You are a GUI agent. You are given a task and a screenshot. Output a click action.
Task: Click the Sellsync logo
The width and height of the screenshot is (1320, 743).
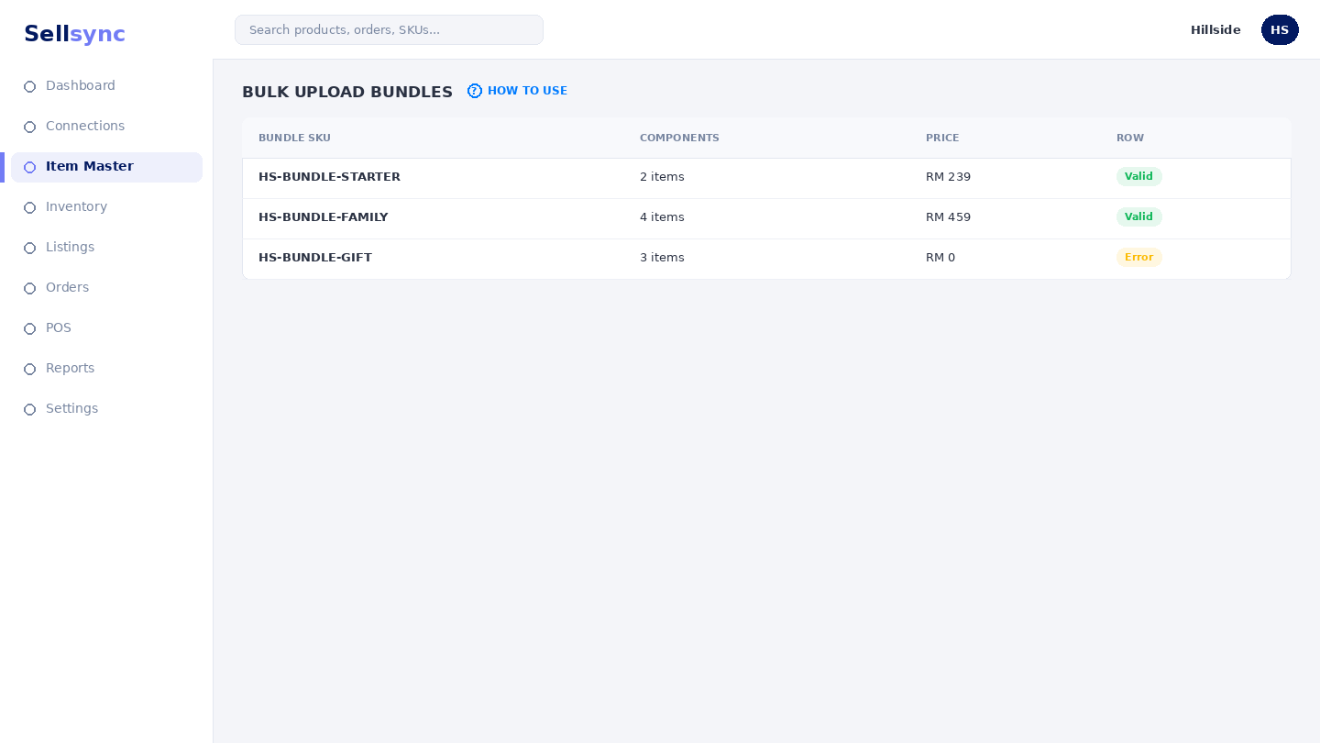(x=74, y=34)
